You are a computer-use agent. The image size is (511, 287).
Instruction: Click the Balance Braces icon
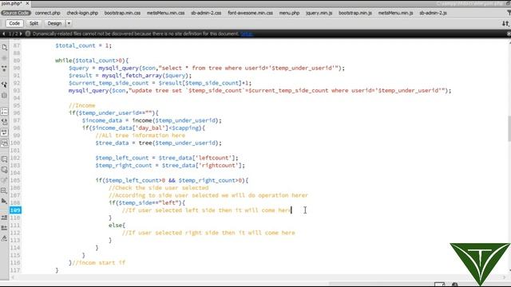[x=4, y=96]
